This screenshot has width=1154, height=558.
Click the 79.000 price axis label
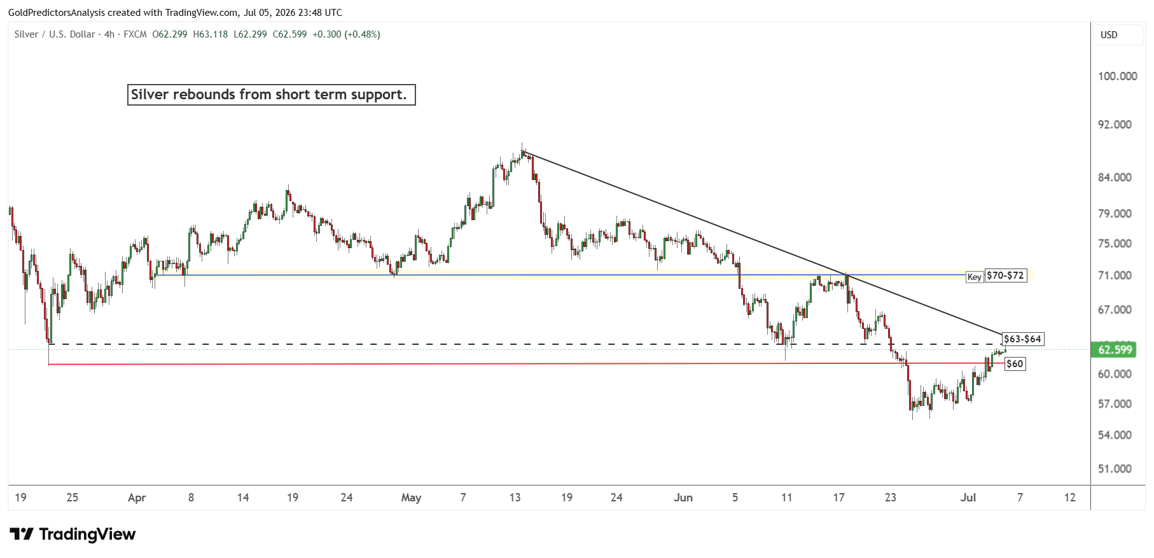pyautogui.click(x=1115, y=214)
